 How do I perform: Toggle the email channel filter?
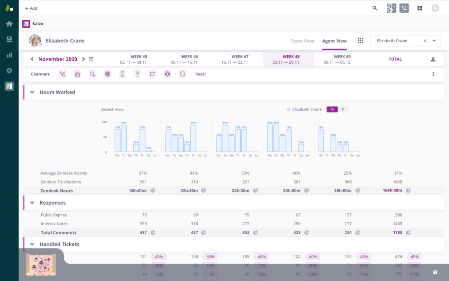78,74
